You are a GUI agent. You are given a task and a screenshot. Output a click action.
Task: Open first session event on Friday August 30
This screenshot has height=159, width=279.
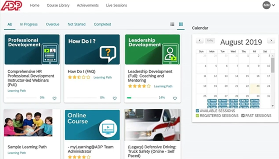(x=255, y=101)
